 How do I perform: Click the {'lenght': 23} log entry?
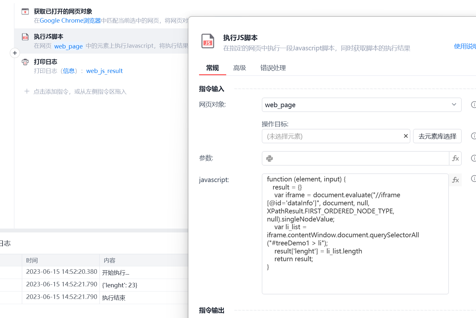pos(120,285)
